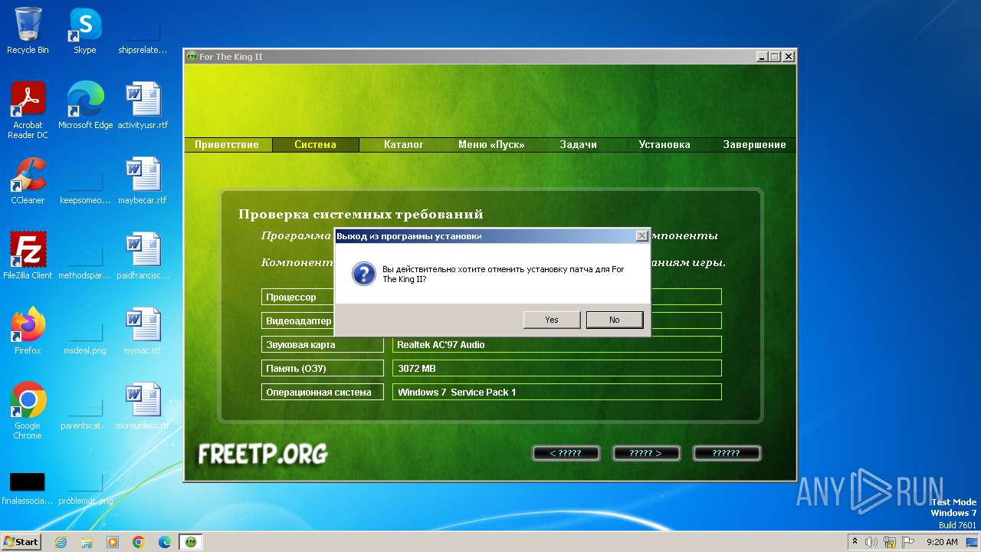The height and width of the screenshot is (552, 981).
Task: Confirm cancel by clicking Yes
Action: [552, 320]
